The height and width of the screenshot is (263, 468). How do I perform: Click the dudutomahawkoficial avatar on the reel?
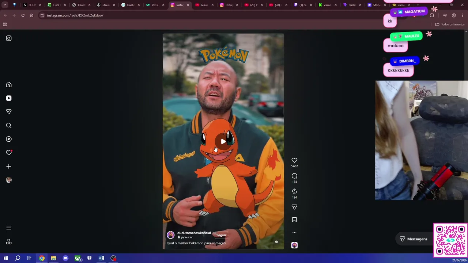pos(170,235)
